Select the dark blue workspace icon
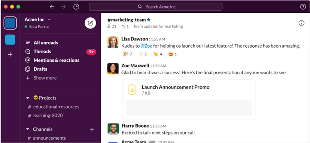This screenshot has height=143, width=310. point(10,23)
